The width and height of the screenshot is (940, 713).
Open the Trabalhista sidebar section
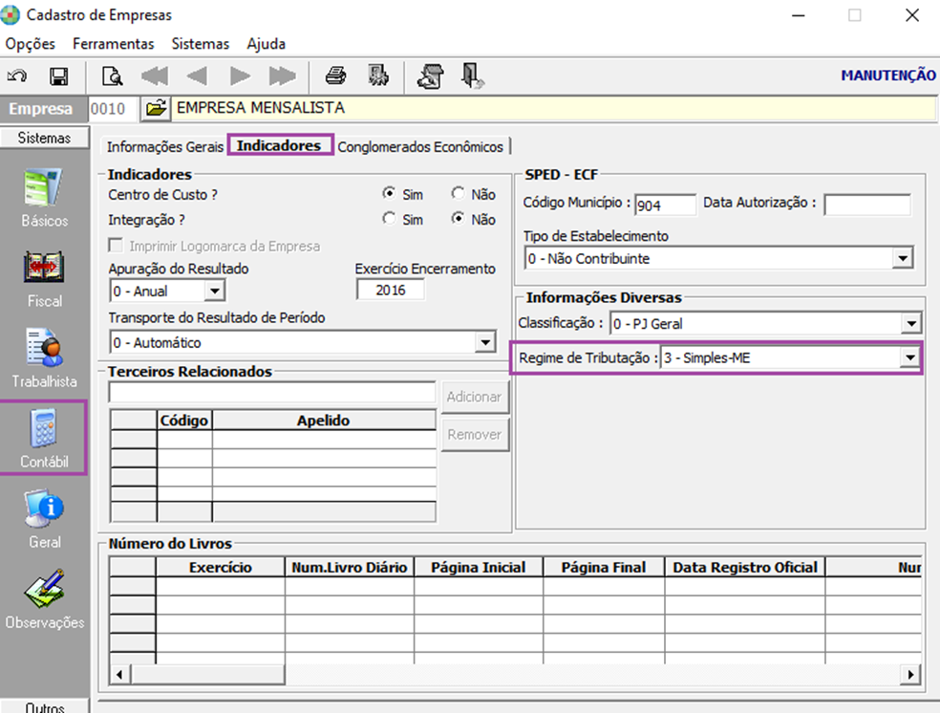click(44, 358)
